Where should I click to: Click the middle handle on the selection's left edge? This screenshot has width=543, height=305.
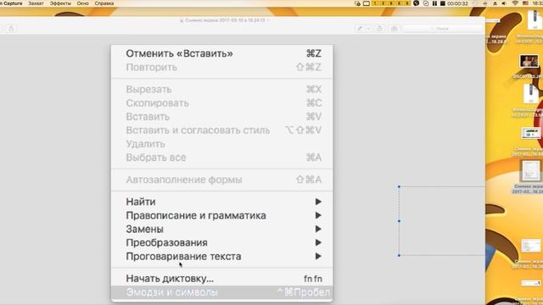[x=399, y=221]
